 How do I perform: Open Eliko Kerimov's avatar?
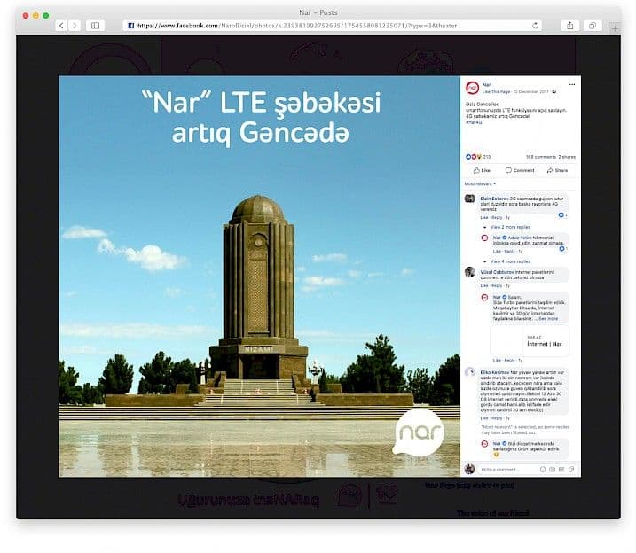[x=470, y=372]
